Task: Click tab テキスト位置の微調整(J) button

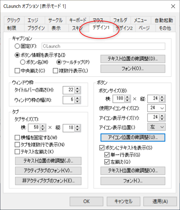Action: pos(48,161)
